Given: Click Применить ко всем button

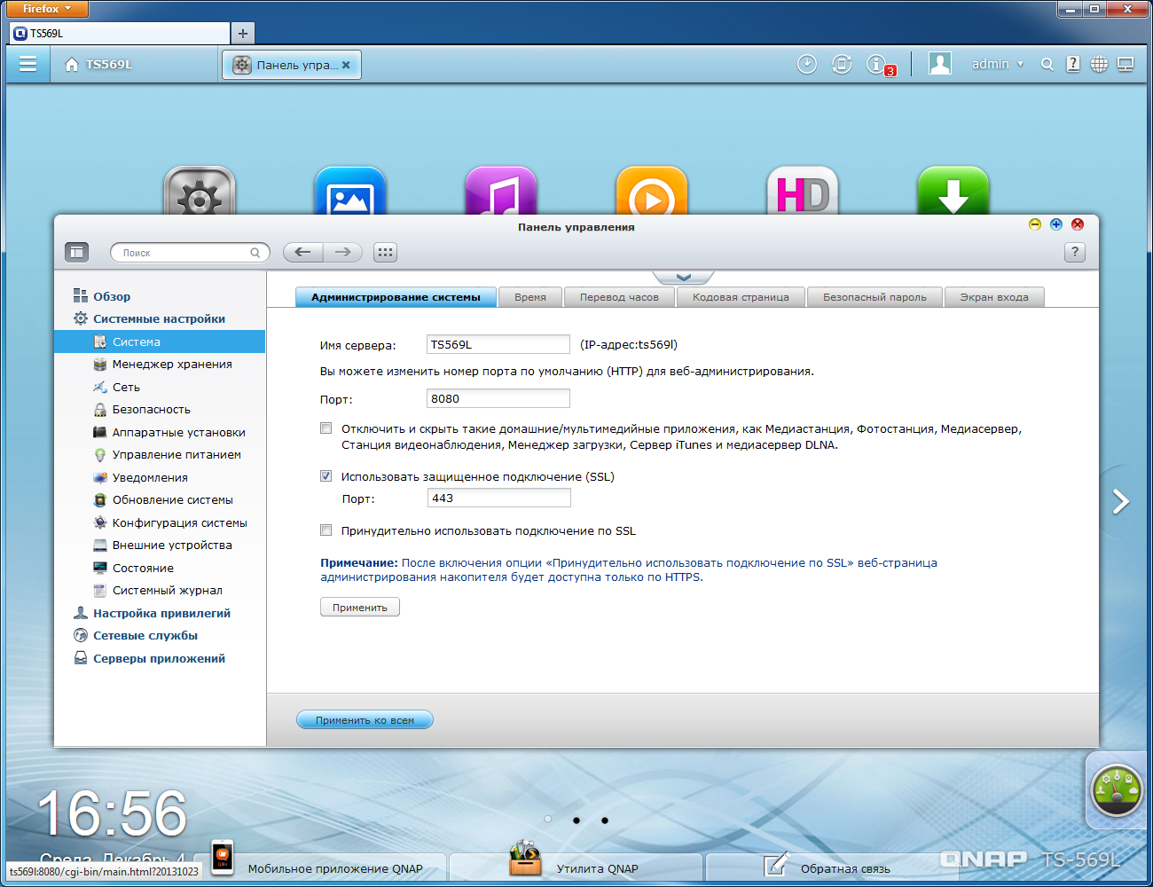Looking at the screenshot, I should (365, 719).
